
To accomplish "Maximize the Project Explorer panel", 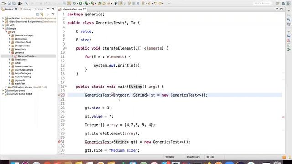I will [x=53, y=9].
